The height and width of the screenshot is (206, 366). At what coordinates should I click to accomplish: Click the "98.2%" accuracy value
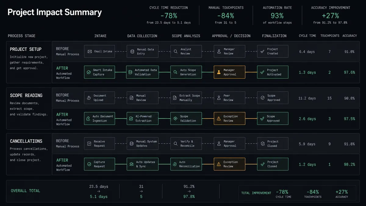click(350, 164)
